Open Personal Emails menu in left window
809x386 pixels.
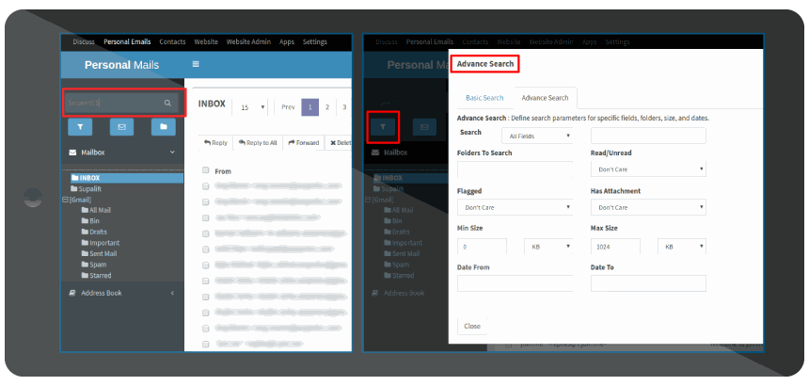point(127,41)
